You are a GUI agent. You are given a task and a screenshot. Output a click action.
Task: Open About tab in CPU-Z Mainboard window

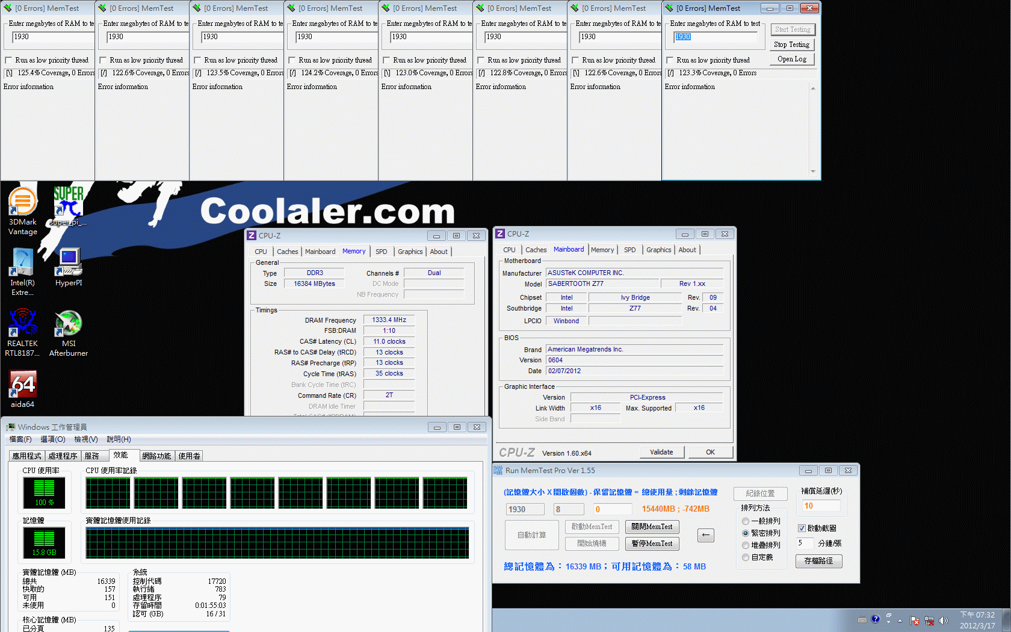click(687, 250)
